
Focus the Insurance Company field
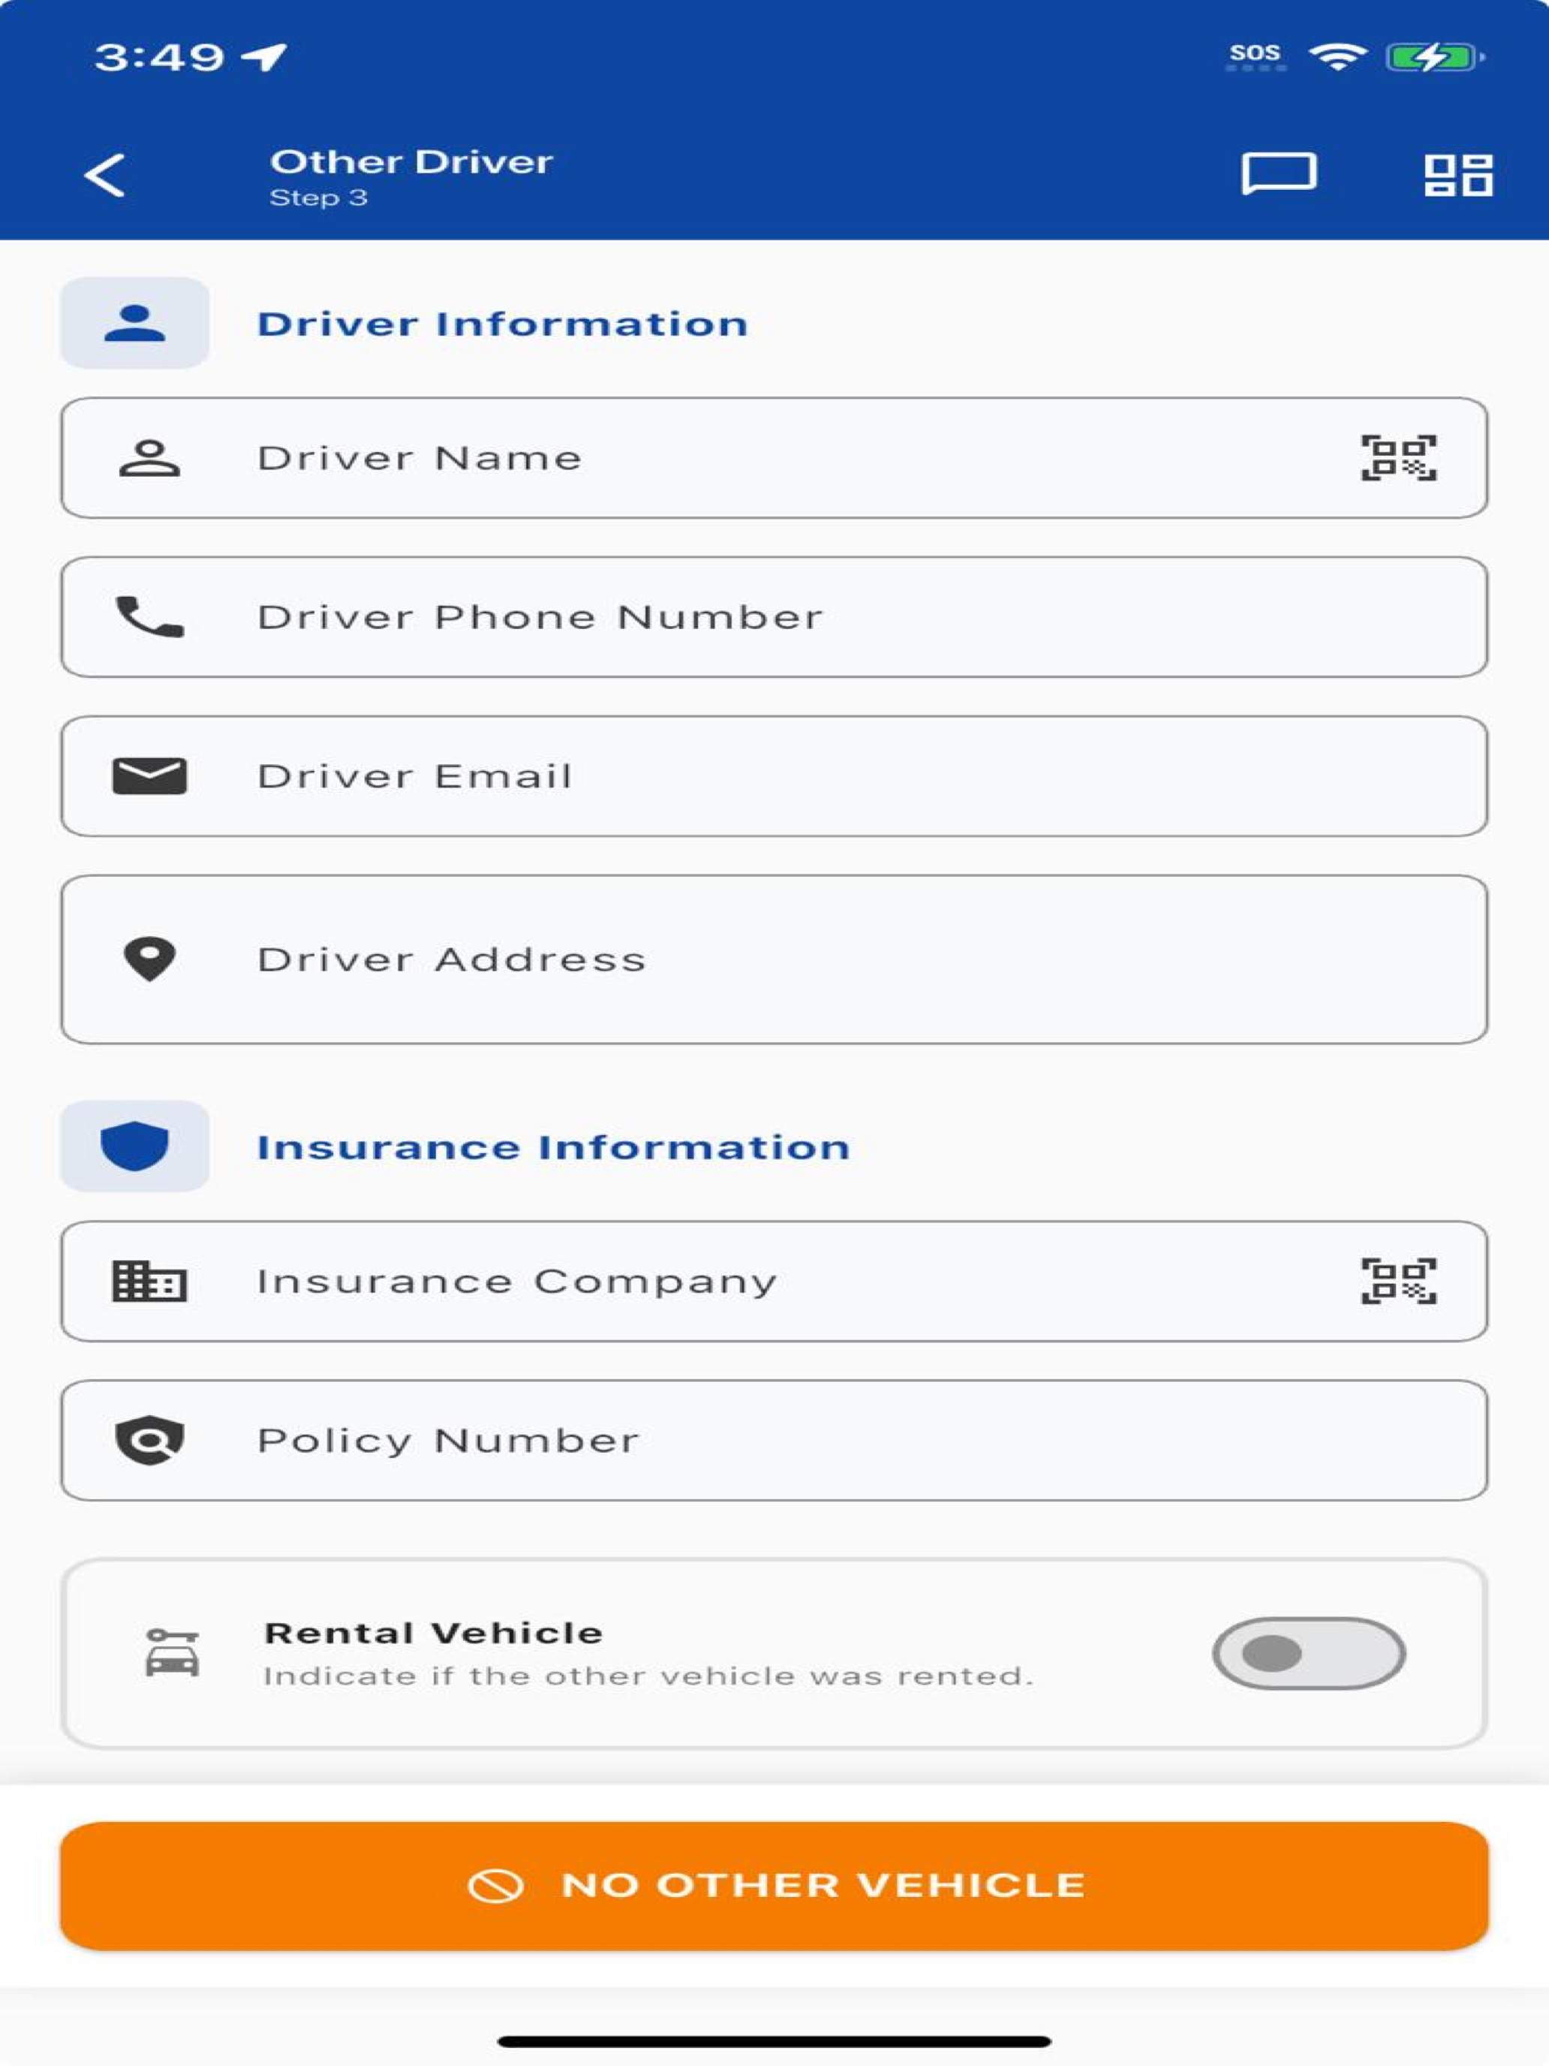click(774, 1281)
